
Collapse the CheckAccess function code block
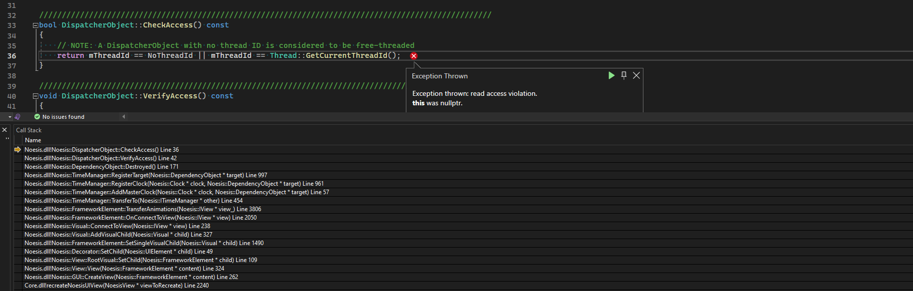(x=35, y=25)
